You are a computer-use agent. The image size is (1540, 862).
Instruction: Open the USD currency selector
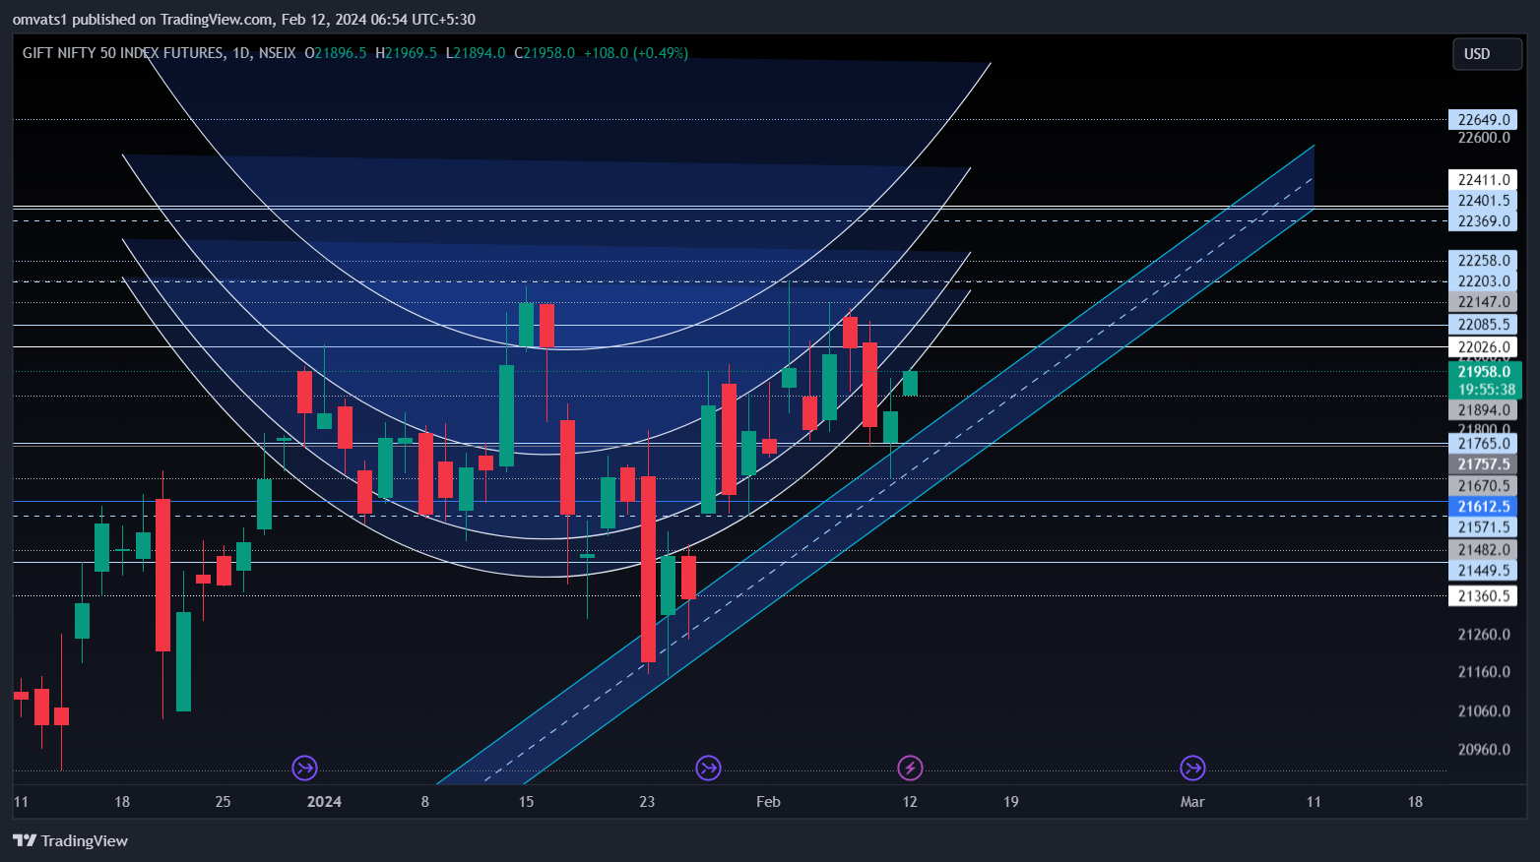1487,54
